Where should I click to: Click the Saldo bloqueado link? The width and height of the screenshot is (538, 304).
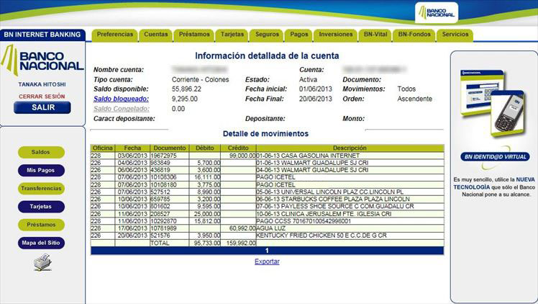click(121, 99)
